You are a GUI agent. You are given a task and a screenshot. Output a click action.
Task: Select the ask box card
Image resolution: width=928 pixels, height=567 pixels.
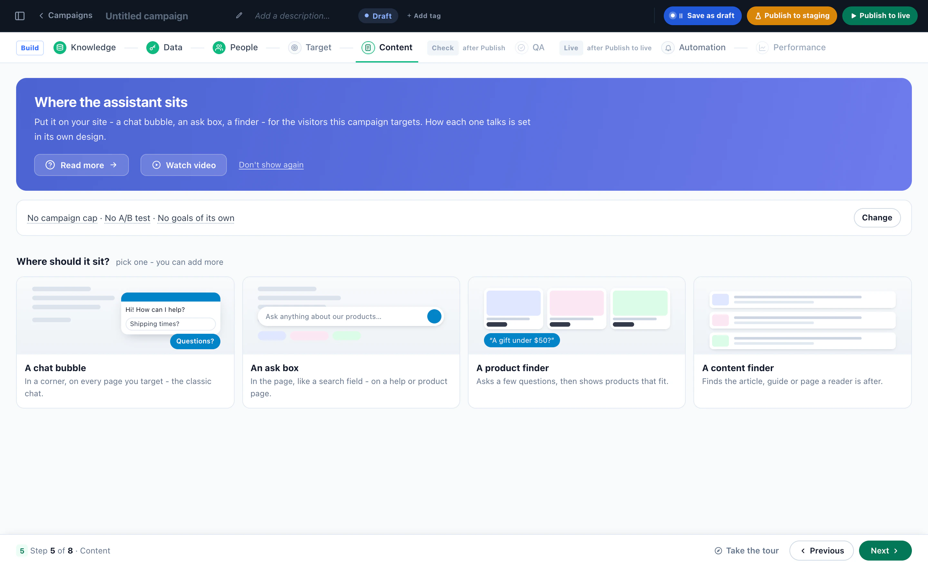pos(351,342)
